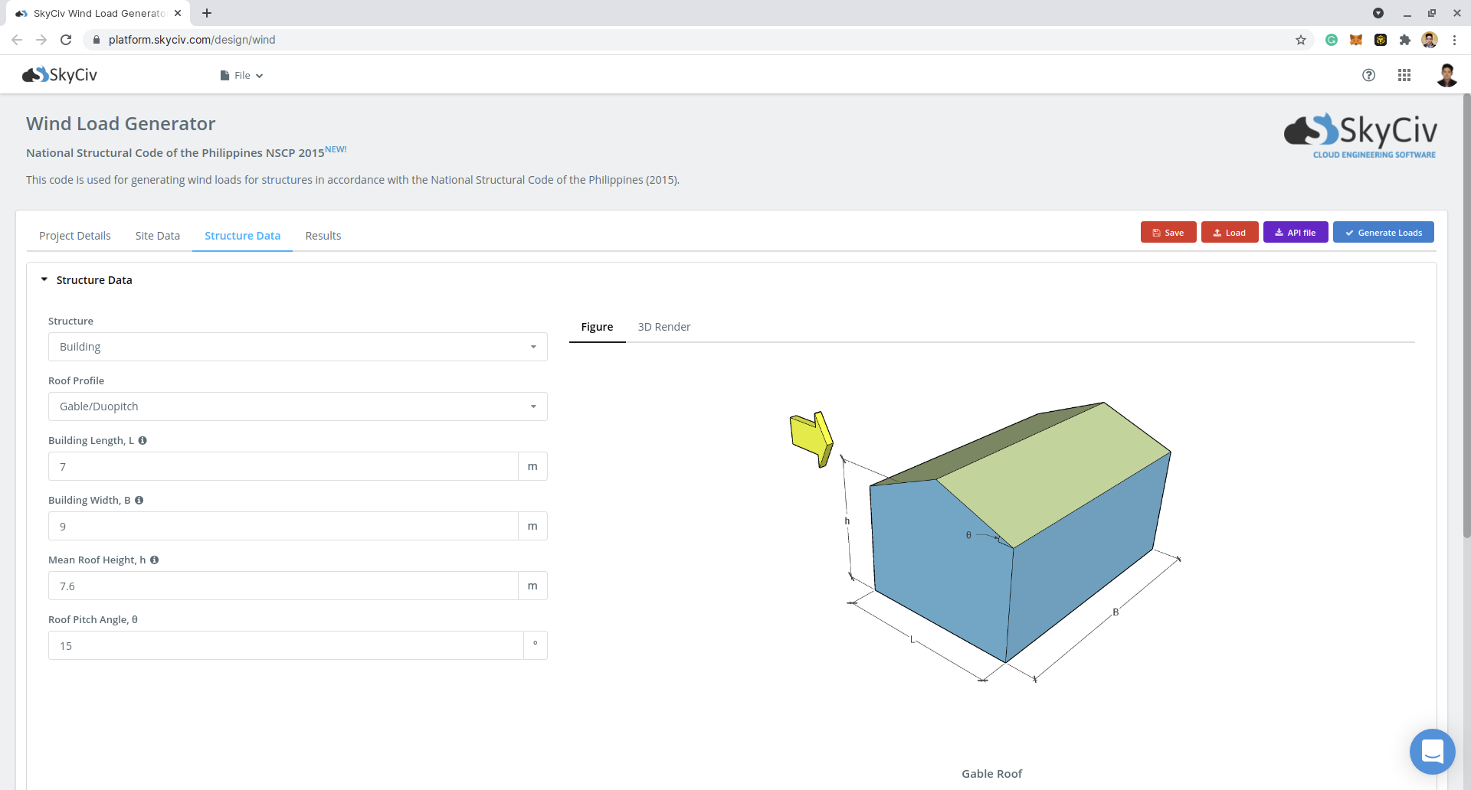The image size is (1471, 790).
Task: Open the browser extensions puzzle icon
Action: (1405, 40)
